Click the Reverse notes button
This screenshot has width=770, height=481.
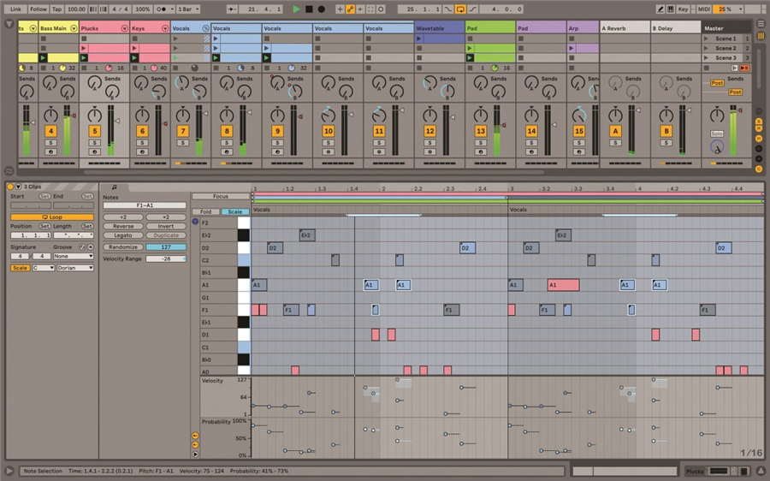pyautogui.click(x=123, y=227)
